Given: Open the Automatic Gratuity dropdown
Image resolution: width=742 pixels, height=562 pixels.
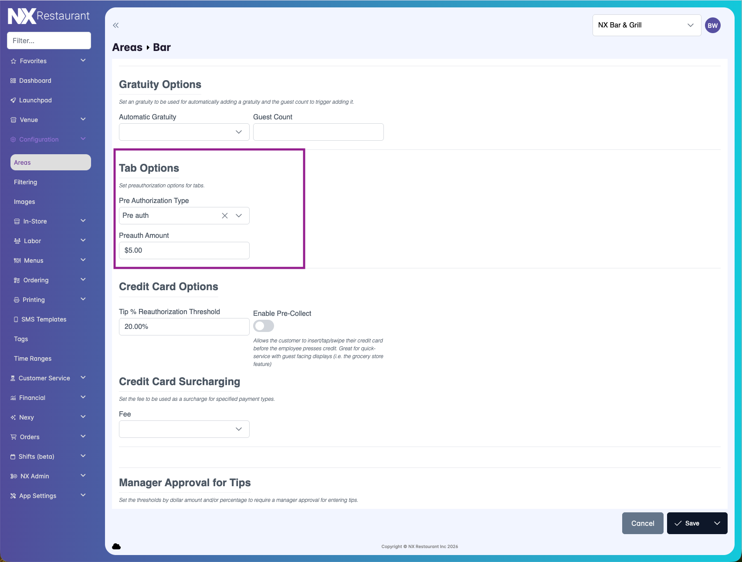Looking at the screenshot, I should 184,132.
